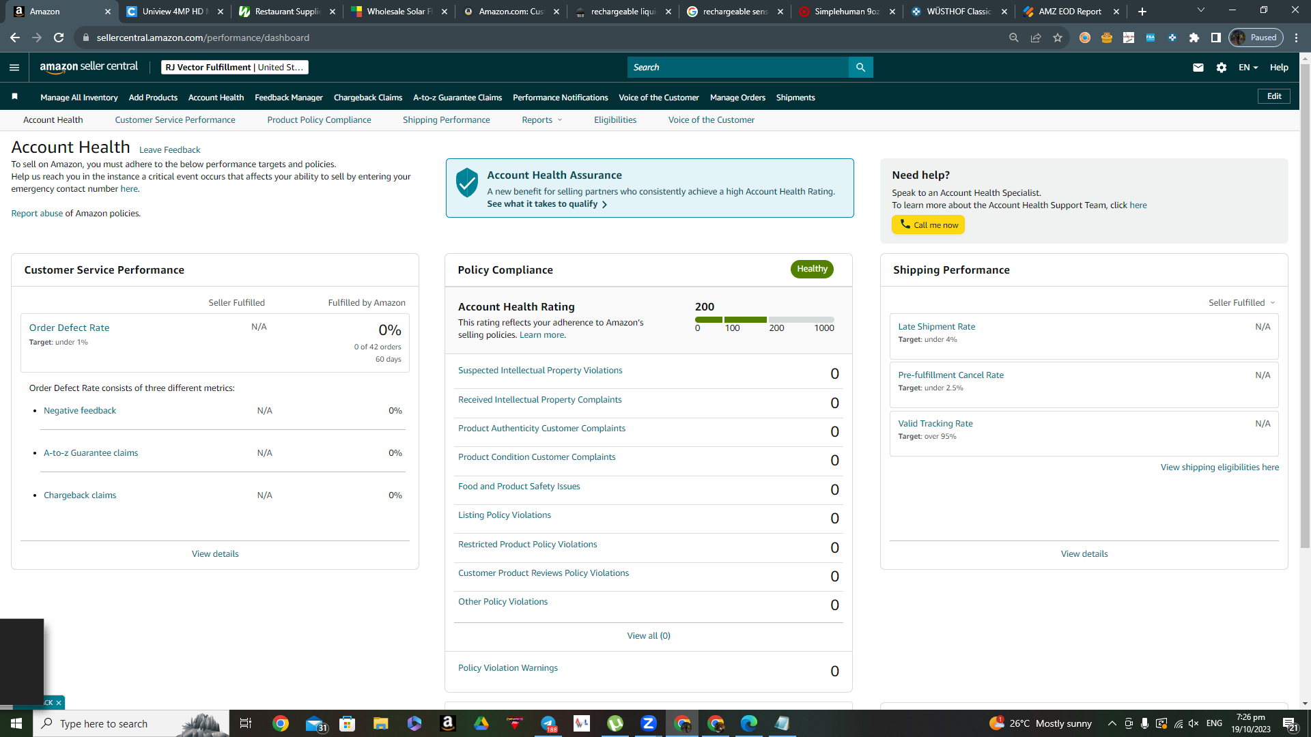The width and height of the screenshot is (1311, 737).
Task: Open the Report abuse link
Action: (x=37, y=213)
